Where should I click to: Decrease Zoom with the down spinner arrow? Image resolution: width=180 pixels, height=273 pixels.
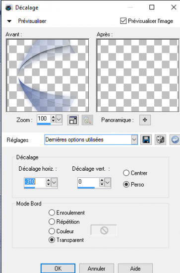pos(53,121)
